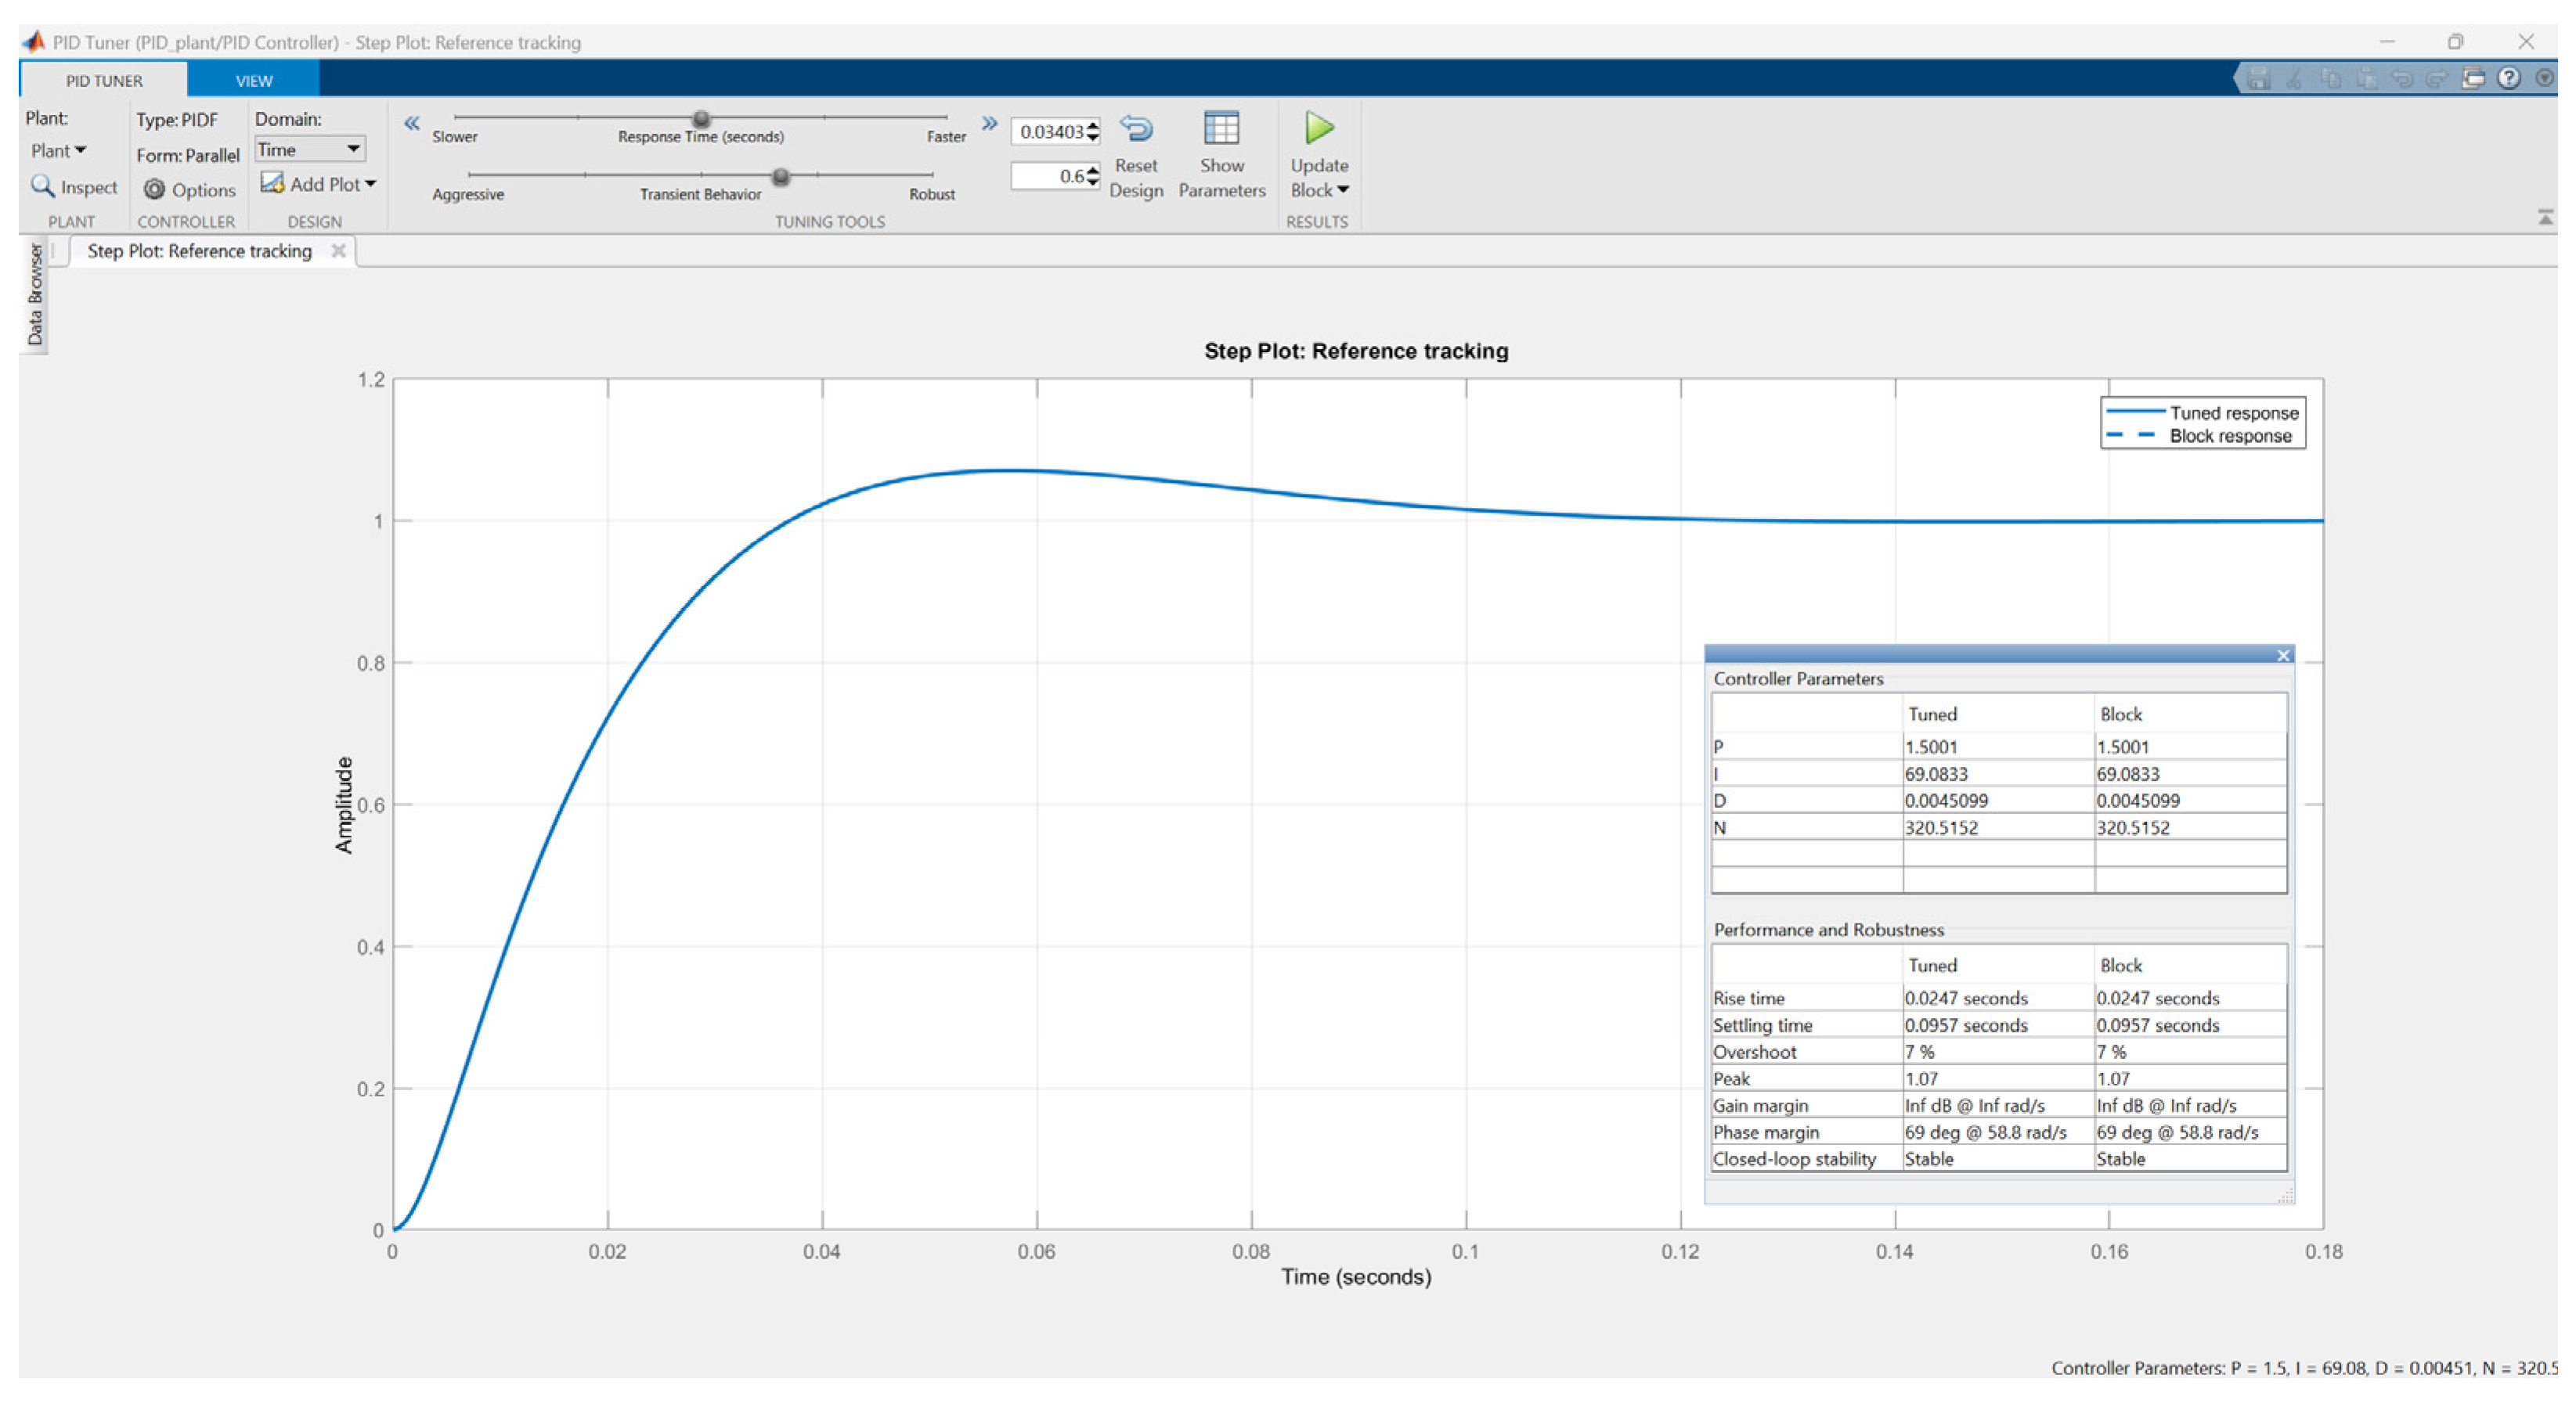Screen dimensions: 2576x1411
Task: Open Help question mark icon
Action: coord(2508,79)
